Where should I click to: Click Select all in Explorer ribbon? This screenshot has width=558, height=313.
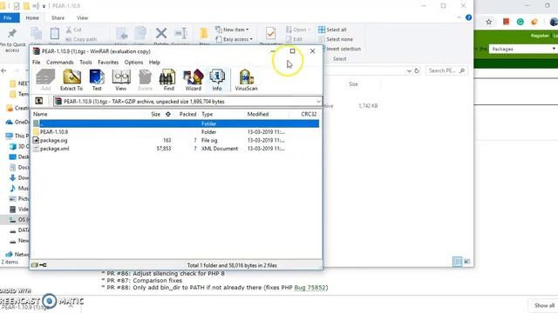coord(332,30)
